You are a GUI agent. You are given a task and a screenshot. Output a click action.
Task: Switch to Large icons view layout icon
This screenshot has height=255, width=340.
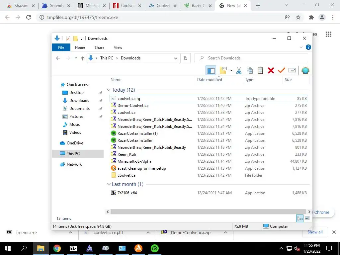(307, 218)
